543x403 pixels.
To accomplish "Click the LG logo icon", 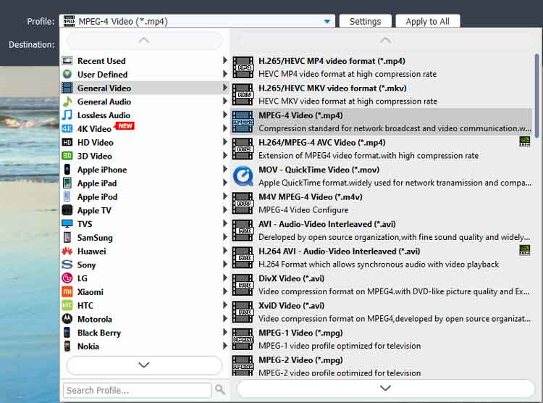I will [67, 278].
